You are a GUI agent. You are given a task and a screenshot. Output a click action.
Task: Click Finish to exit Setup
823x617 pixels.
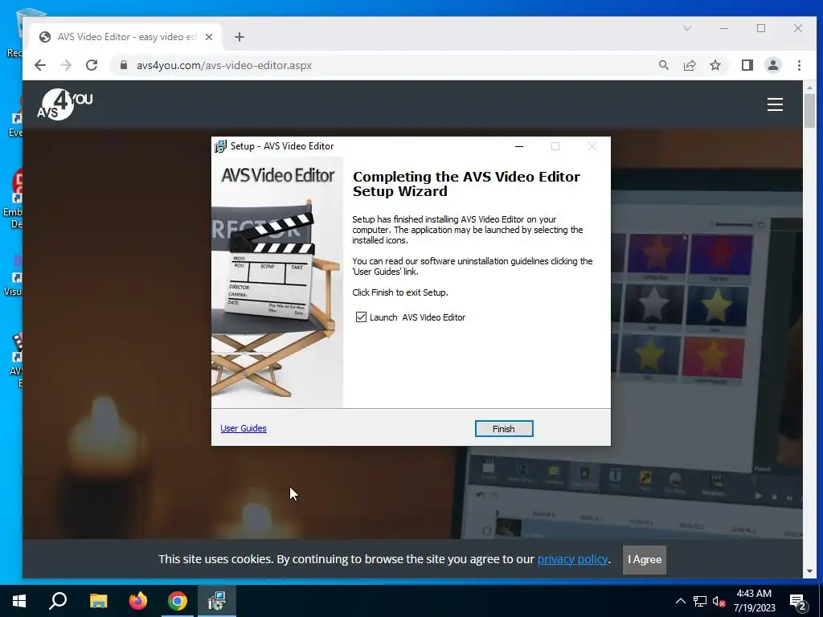pos(503,429)
